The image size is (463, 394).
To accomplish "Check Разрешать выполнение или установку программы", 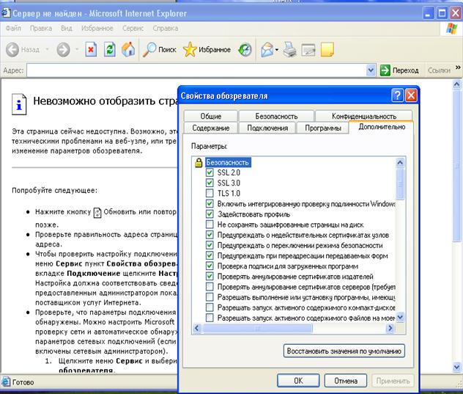I will click(x=210, y=297).
